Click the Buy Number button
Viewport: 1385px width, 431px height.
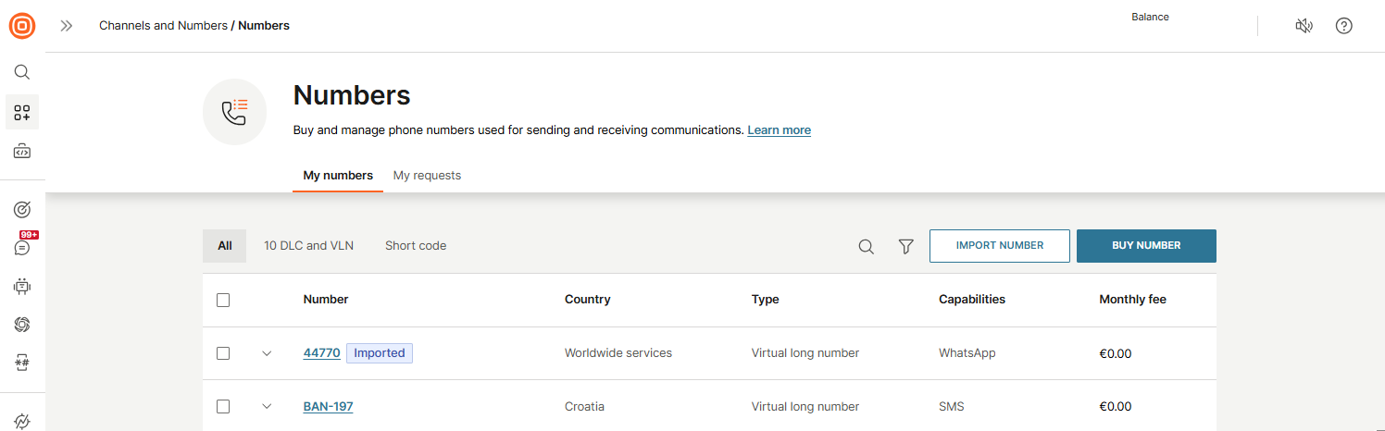point(1146,246)
